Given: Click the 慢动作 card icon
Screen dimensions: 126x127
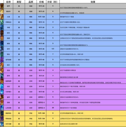Looking at the screenshot, I should (x=2, y=11).
